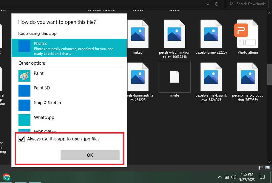Screen dimensions: 272x183
Task: Select Photos app in open-with dialog
Action: (x=69, y=48)
